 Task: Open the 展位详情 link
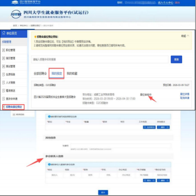185,94
